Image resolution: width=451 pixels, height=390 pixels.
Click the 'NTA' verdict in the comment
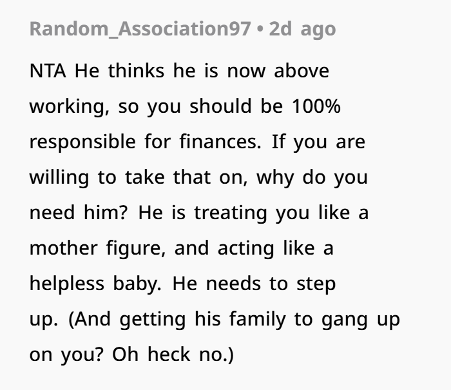[48, 71]
